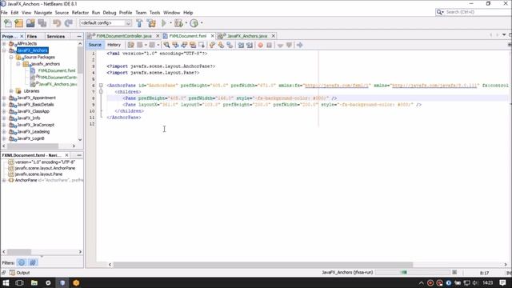Open Project via toolbar icon
Viewport: 512px width, 288px height.
(x=30, y=23)
